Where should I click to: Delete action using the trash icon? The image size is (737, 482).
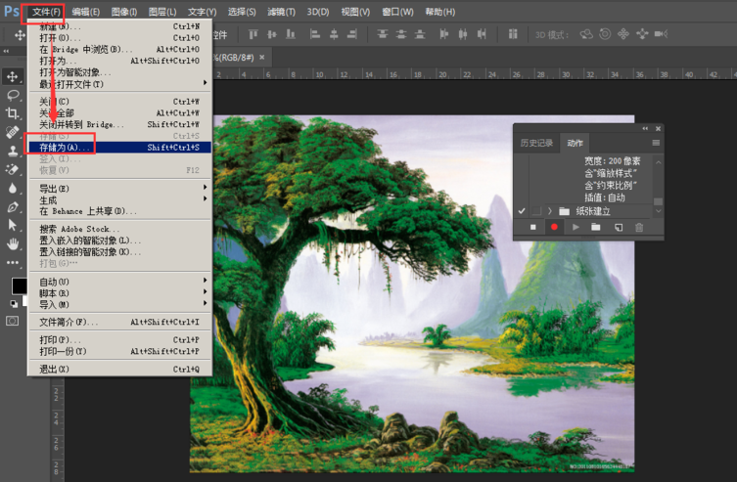click(639, 227)
